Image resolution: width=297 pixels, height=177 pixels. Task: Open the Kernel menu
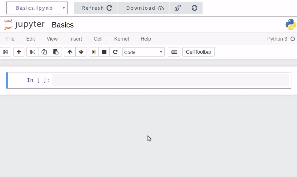pyautogui.click(x=121, y=39)
